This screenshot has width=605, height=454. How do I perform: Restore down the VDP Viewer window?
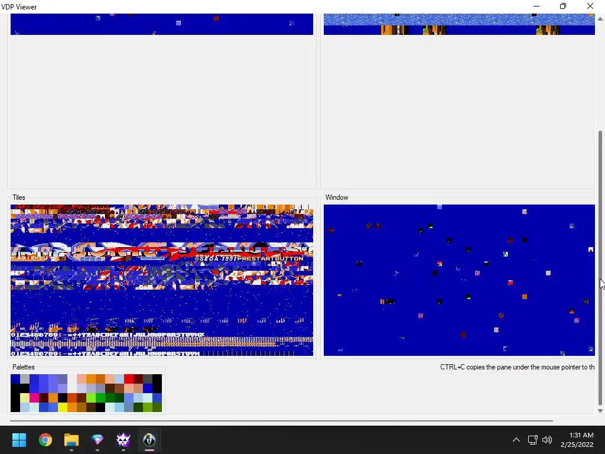(x=563, y=6)
